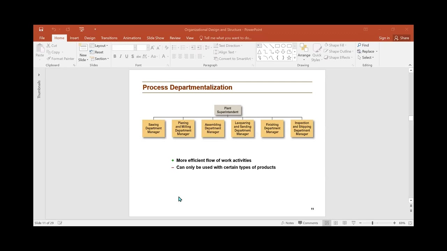Viewport: 447px width, 251px height.
Task: Open the File tab
Action: [42, 38]
